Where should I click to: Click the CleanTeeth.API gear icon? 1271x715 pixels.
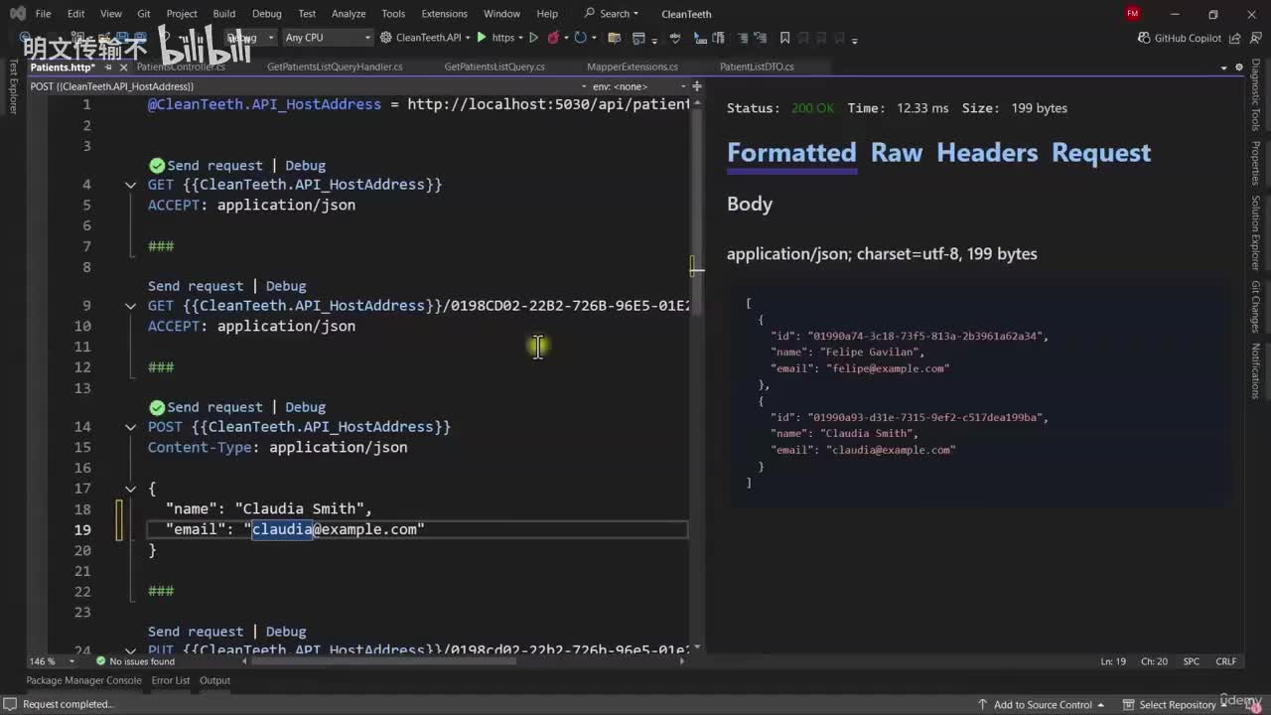click(386, 38)
